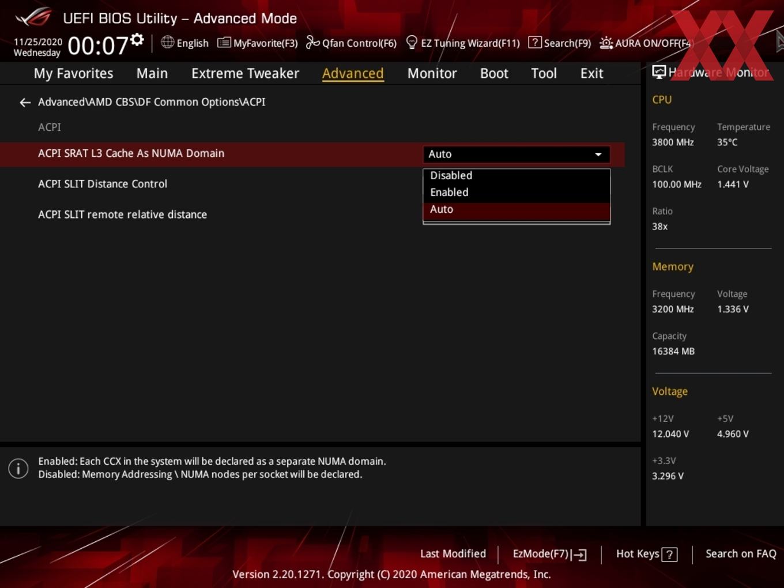This screenshot has width=784, height=588.
Task: Open the Boot tab
Action: [494, 74]
